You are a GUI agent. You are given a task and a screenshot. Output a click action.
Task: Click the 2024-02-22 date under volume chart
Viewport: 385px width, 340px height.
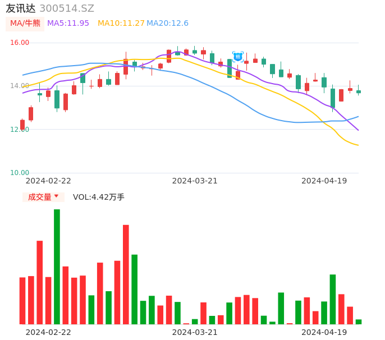point(48,332)
